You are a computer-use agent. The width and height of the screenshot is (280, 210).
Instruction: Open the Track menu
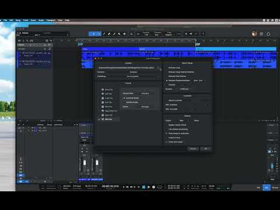click(26, 20)
